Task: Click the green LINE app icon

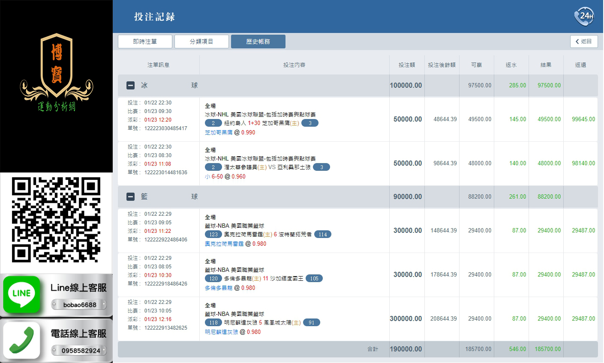Action: point(22,294)
